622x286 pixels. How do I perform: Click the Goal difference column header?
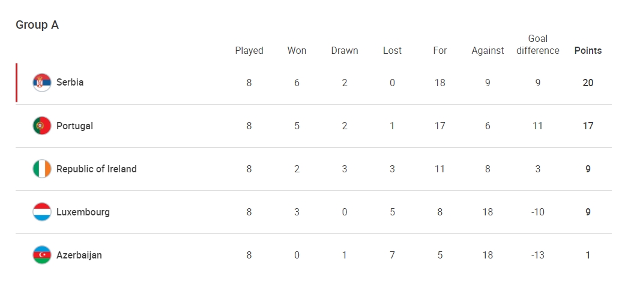pos(538,45)
